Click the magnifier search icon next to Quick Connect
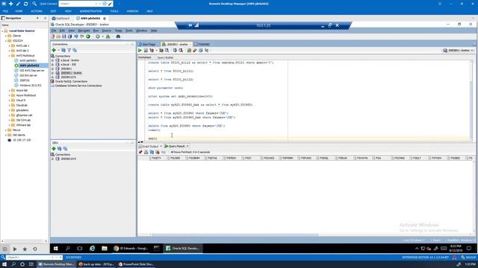The image size is (478, 268). (34, 4)
